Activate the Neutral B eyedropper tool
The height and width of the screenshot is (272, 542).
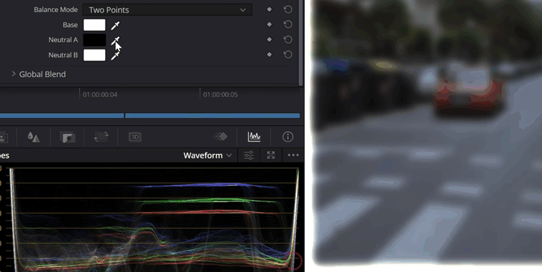115,55
